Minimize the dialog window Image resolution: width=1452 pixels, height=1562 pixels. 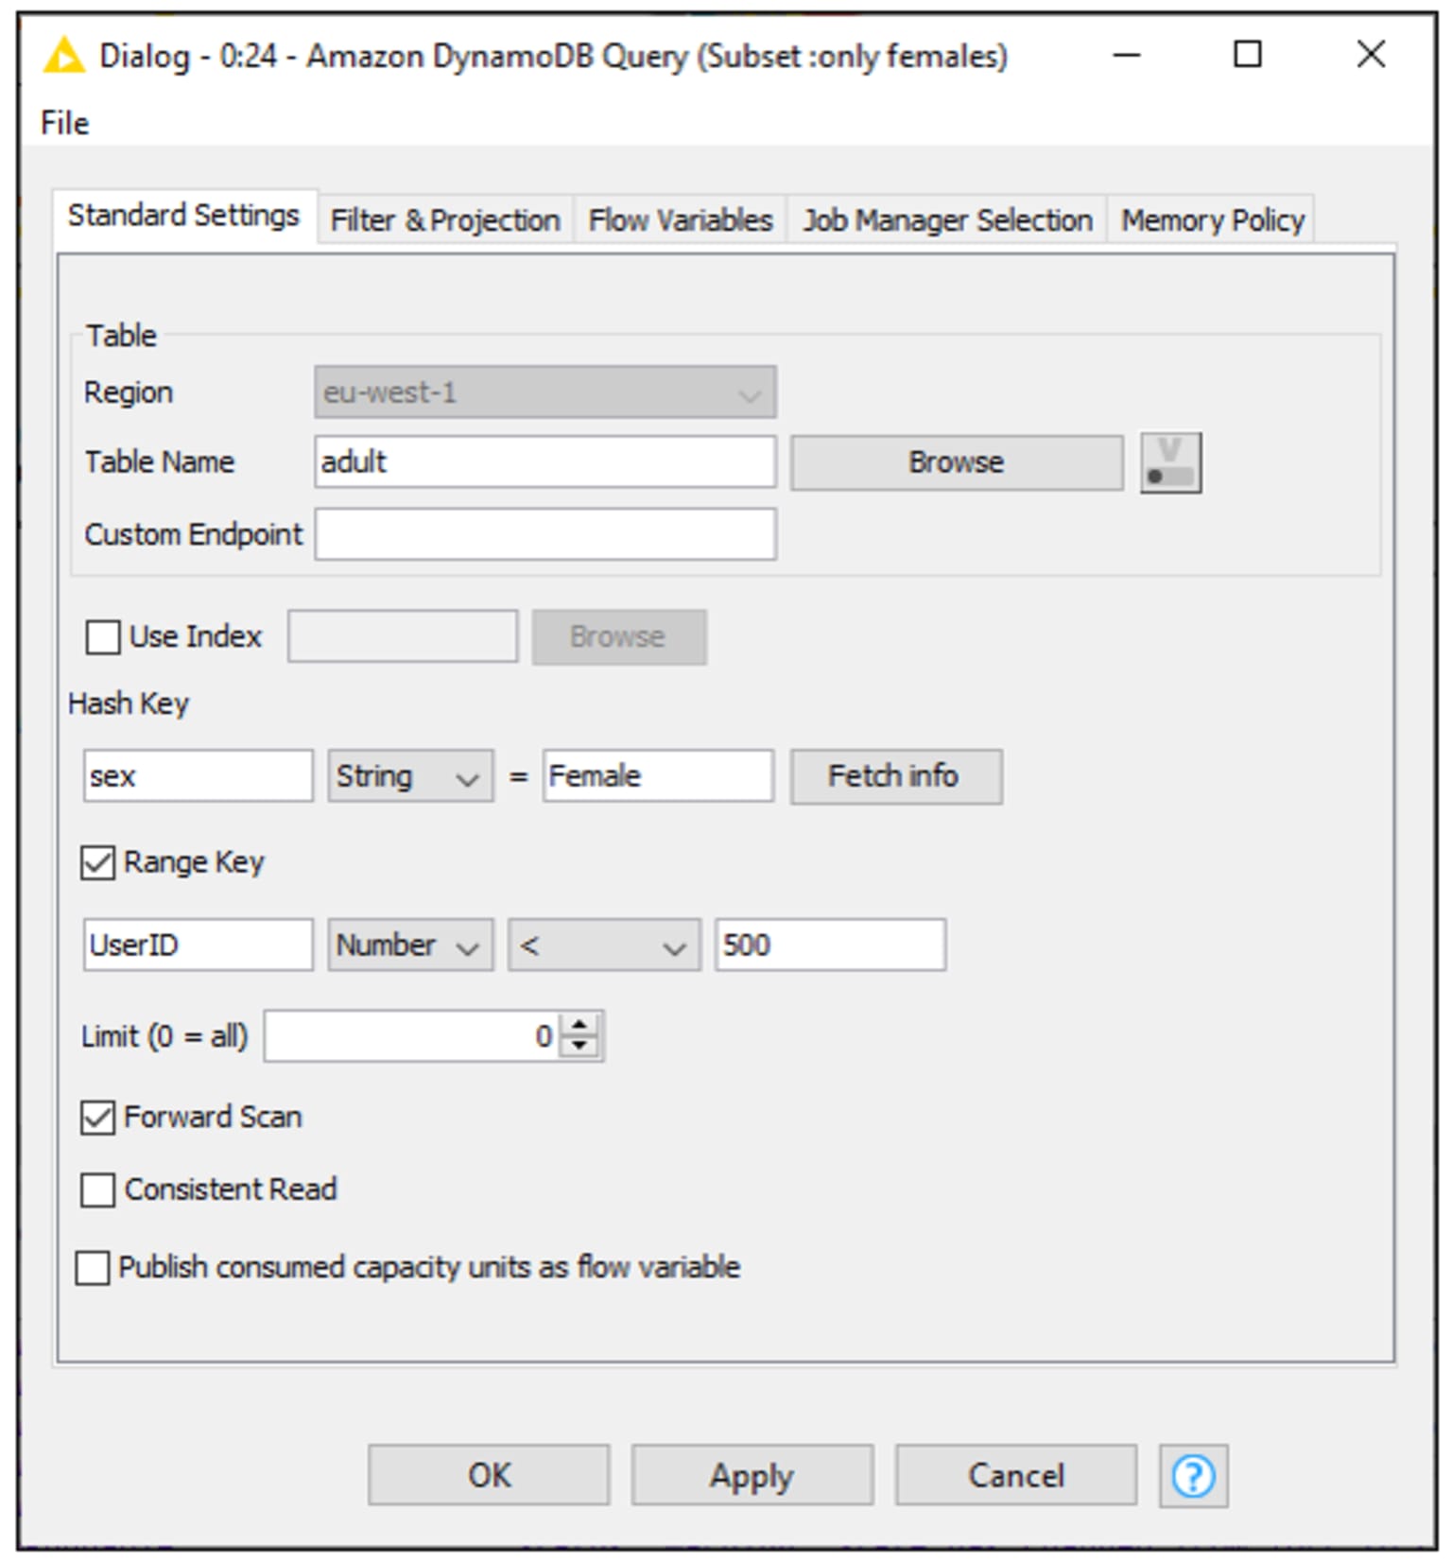click(1126, 55)
